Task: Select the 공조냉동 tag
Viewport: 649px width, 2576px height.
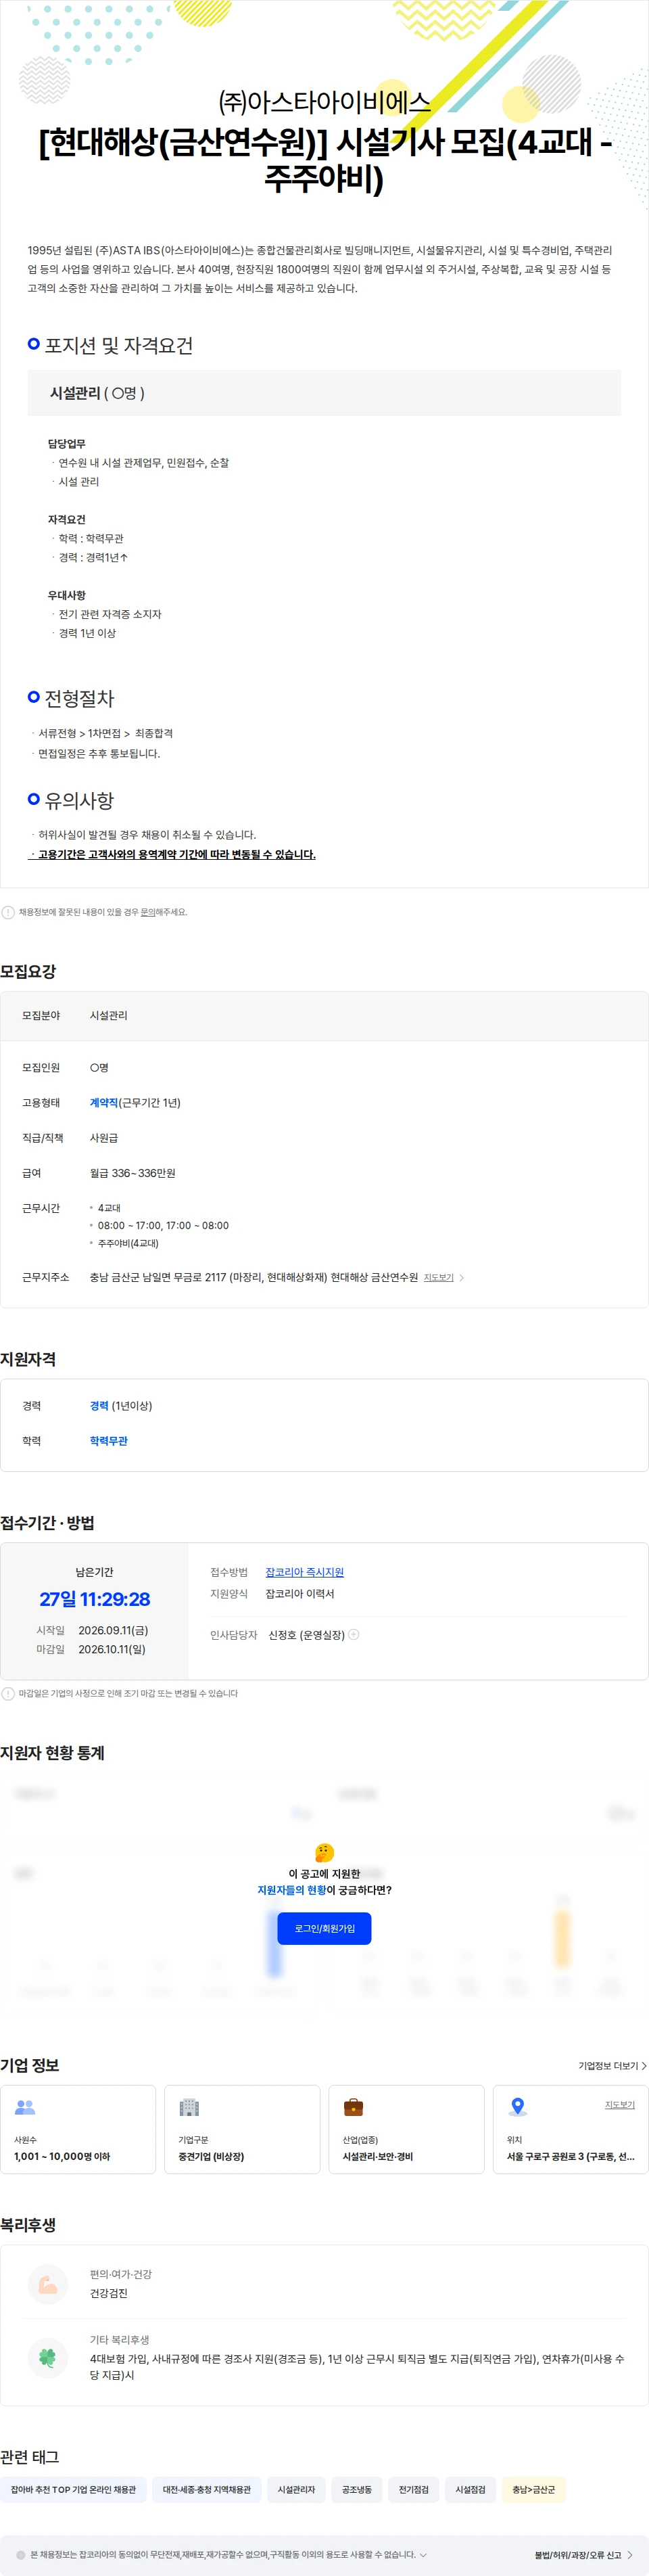Action: 356,2489
